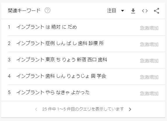The height and width of the screenshot is (121, 167).
Task: Expand the triangle arrow next to 注目
Action: (x=123, y=11)
